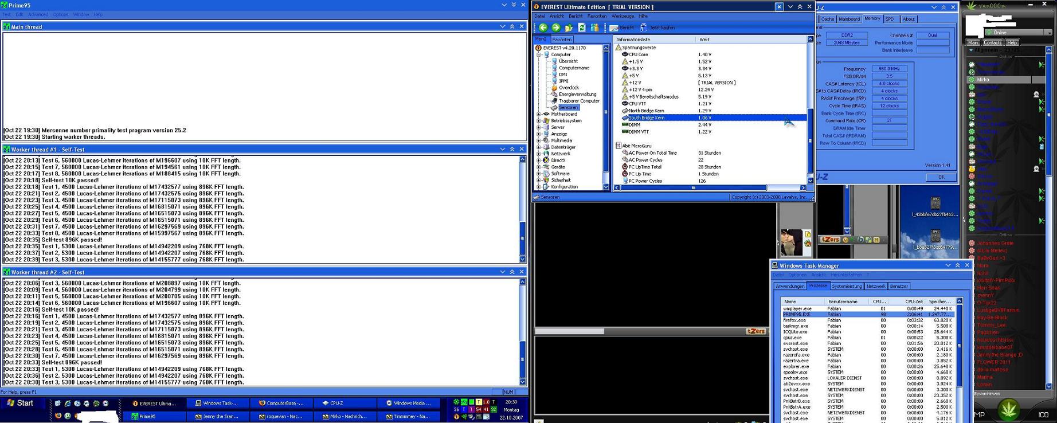Screen dimensions: 1057x423
Task: Click the OK button in CPU-Z
Action: pyautogui.click(x=941, y=177)
